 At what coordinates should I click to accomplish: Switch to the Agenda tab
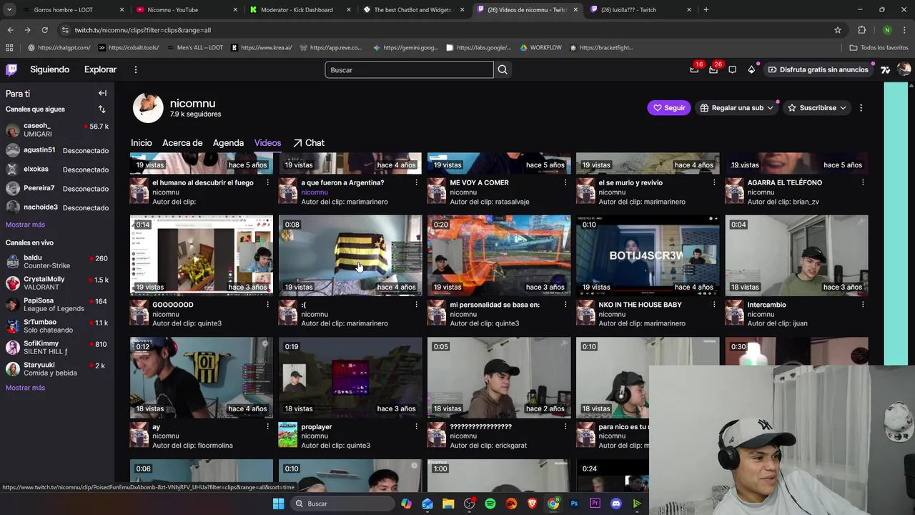228,143
